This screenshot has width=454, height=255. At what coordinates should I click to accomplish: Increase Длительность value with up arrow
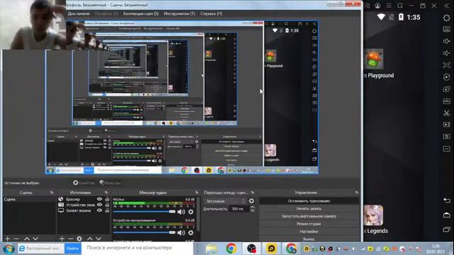click(253, 207)
